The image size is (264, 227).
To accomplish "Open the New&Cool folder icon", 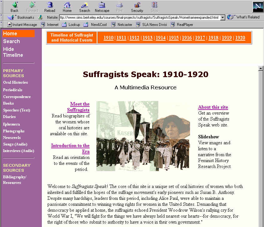I will (x=86, y=24).
